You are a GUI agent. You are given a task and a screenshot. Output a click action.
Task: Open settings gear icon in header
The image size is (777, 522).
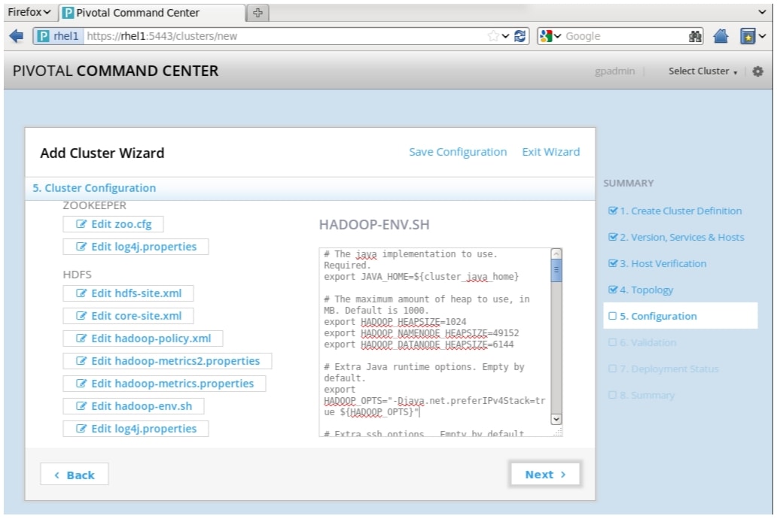[757, 71]
